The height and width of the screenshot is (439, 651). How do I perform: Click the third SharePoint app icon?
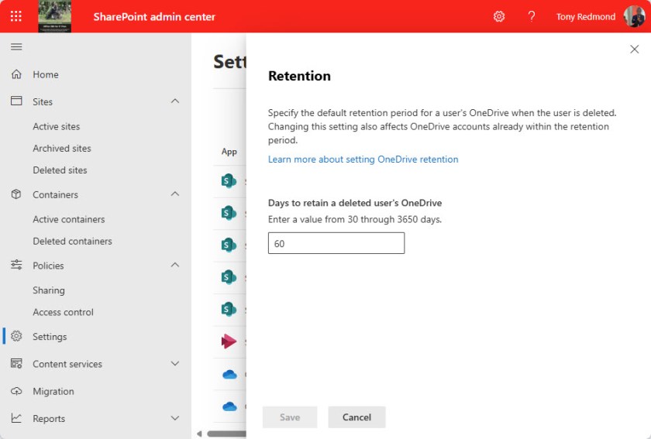pyautogui.click(x=229, y=245)
